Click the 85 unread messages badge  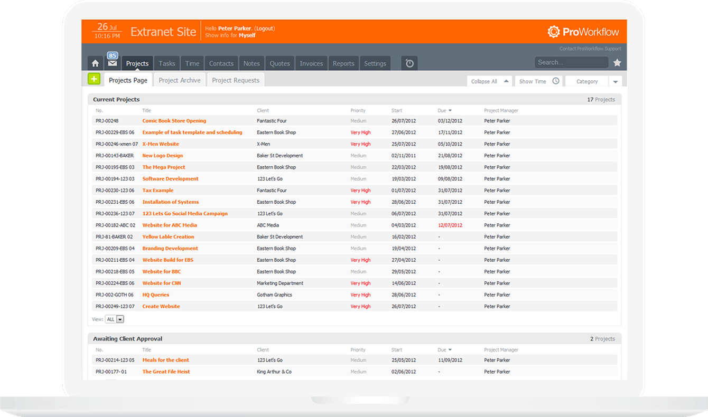112,55
